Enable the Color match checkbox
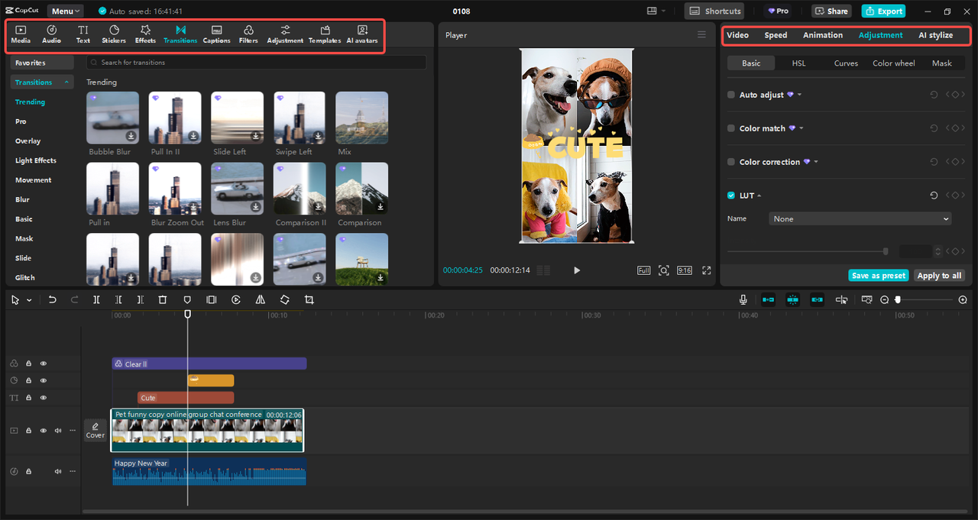 pos(731,128)
